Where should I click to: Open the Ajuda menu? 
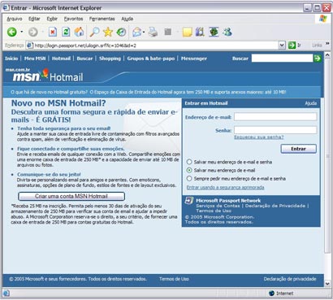128,19
